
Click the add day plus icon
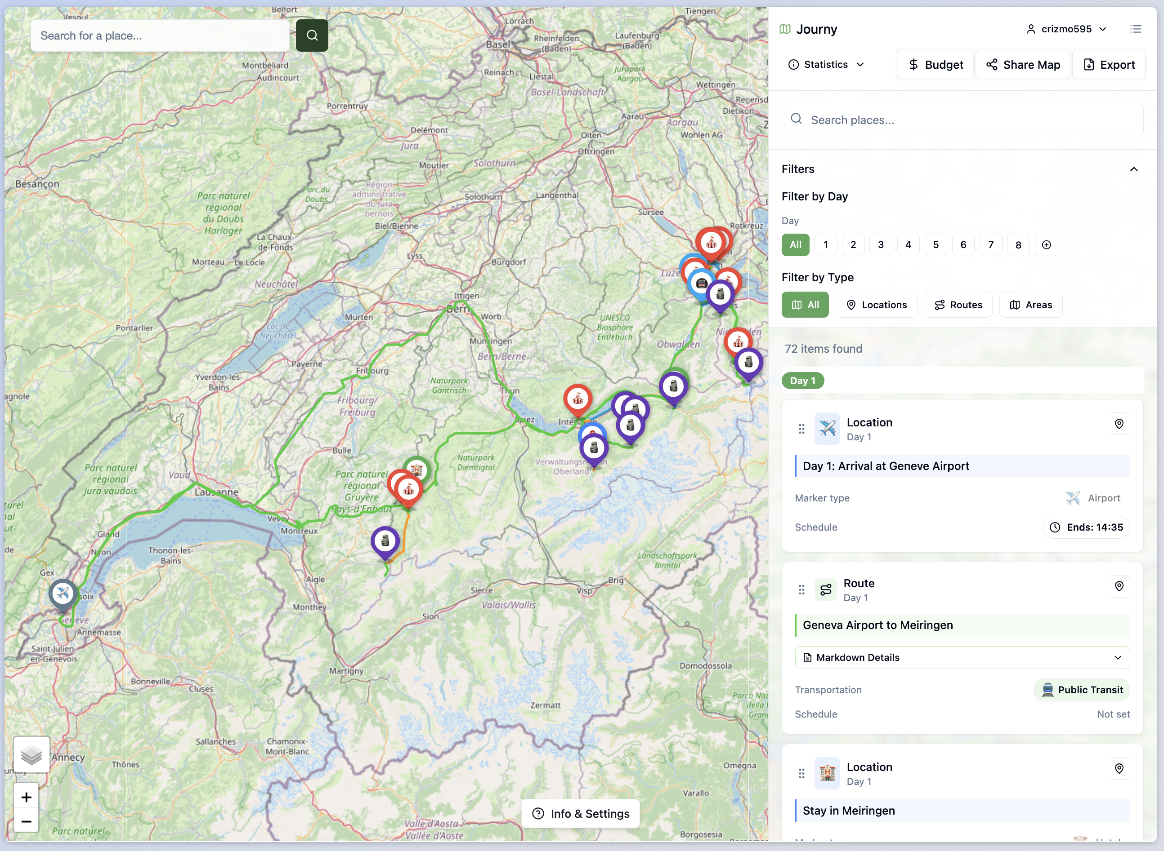(x=1046, y=245)
